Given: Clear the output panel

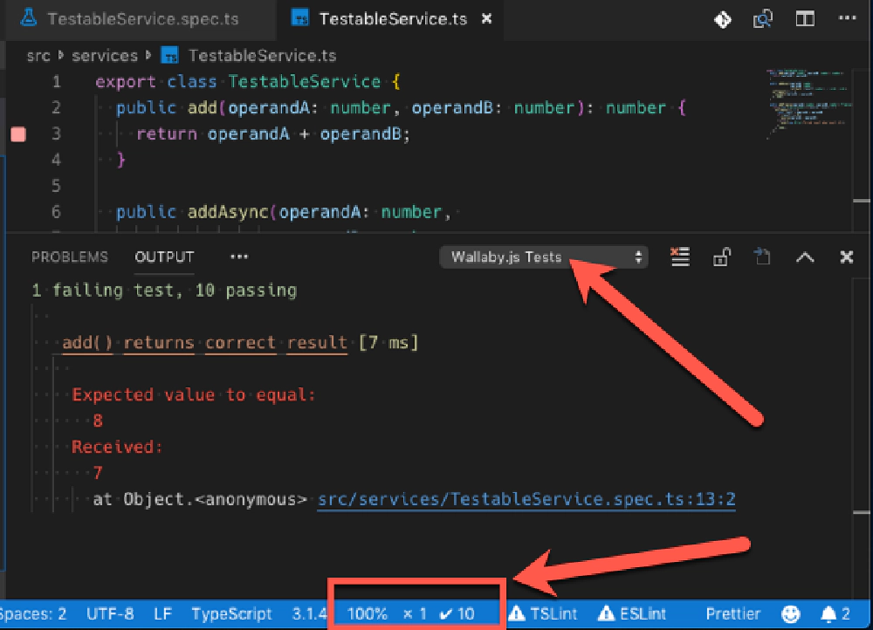Looking at the screenshot, I should point(680,257).
